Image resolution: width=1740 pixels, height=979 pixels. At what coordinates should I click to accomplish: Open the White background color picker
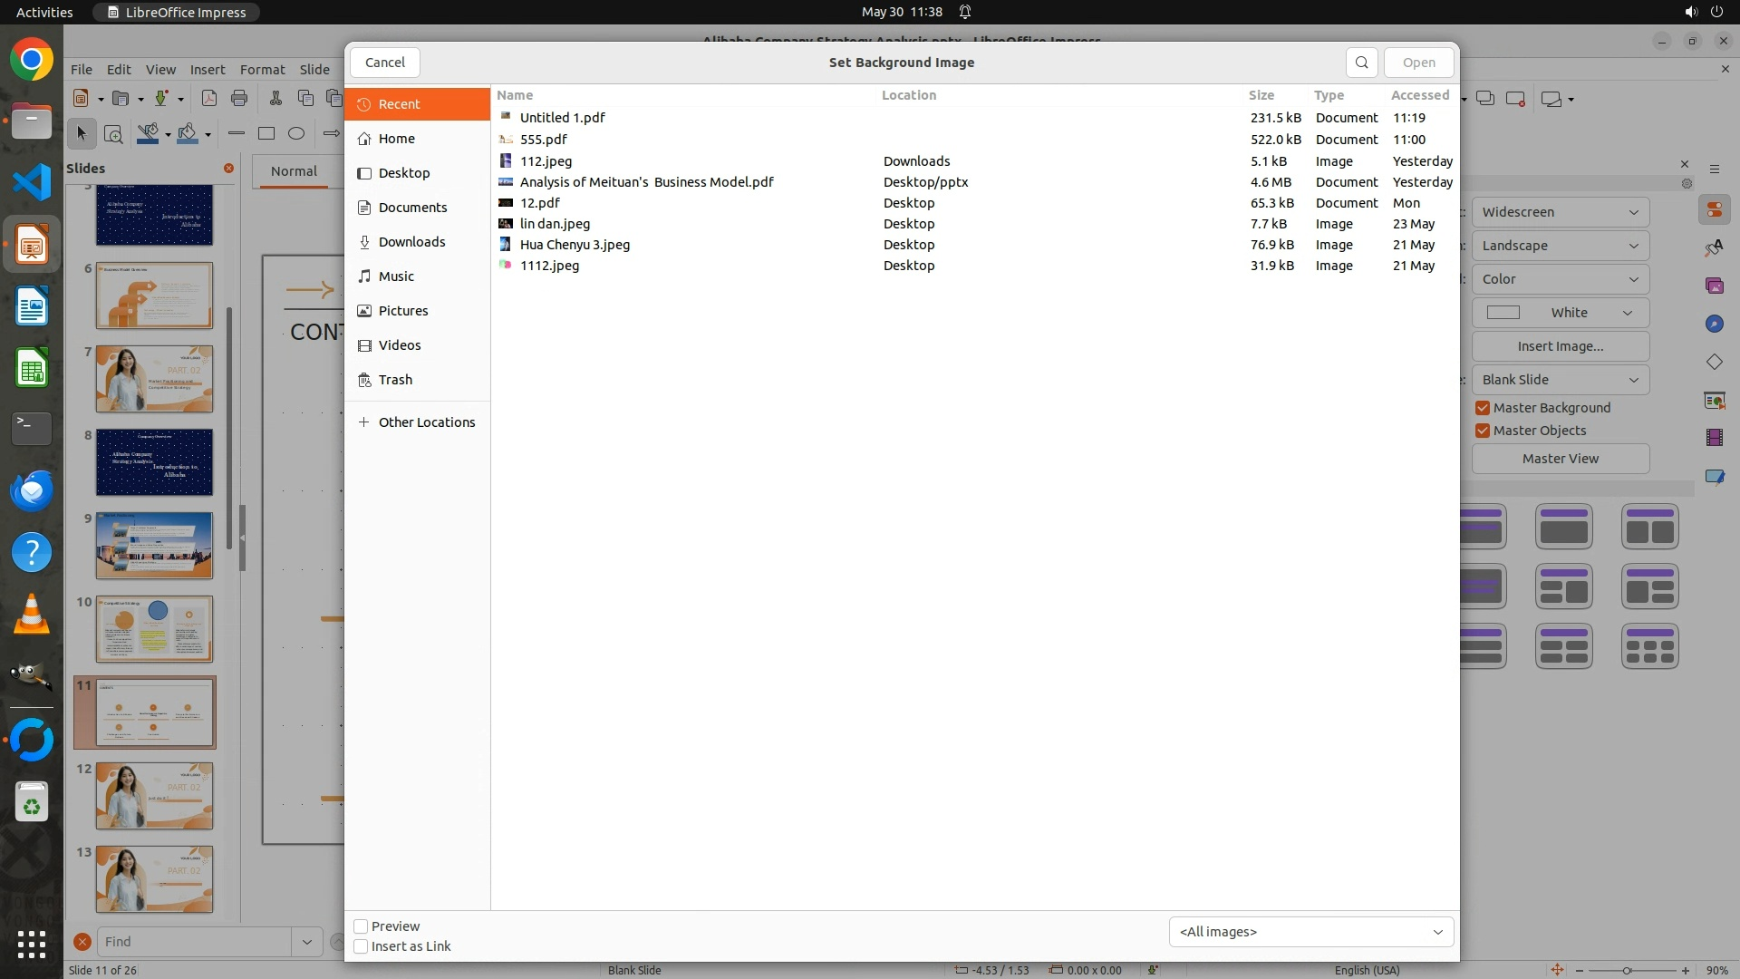(1560, 313)
